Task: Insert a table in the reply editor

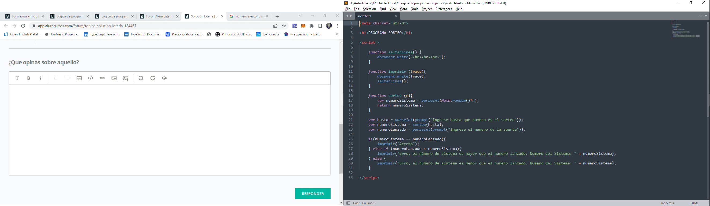Action: [79, 78]
